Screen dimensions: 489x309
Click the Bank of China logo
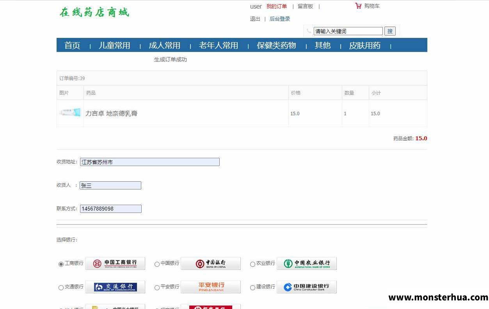211,264
